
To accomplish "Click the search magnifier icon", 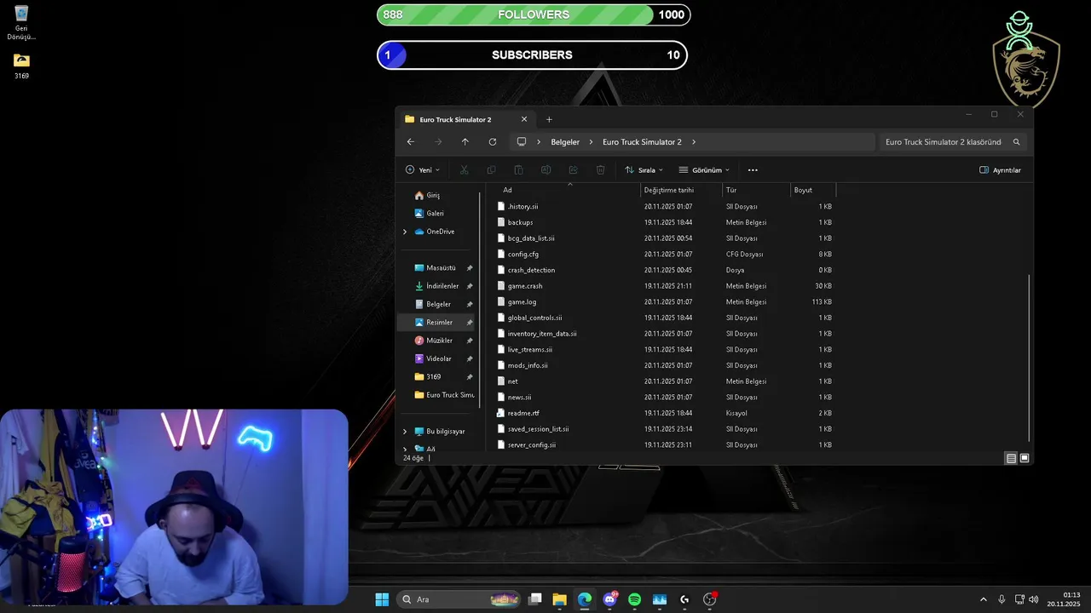I will (1016, 142).
